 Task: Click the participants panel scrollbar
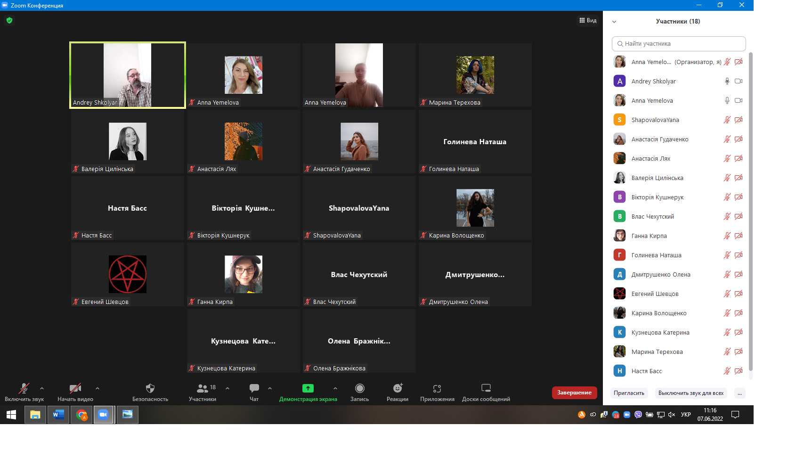[750, 211]
